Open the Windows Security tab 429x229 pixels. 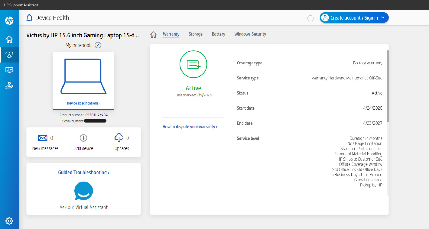(x=250, y=34)
